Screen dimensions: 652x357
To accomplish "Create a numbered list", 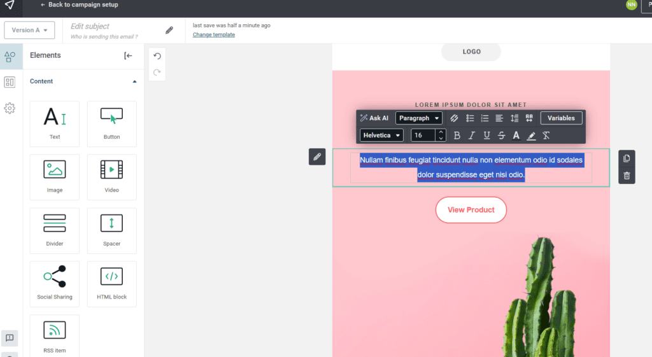I will (485, 118).
